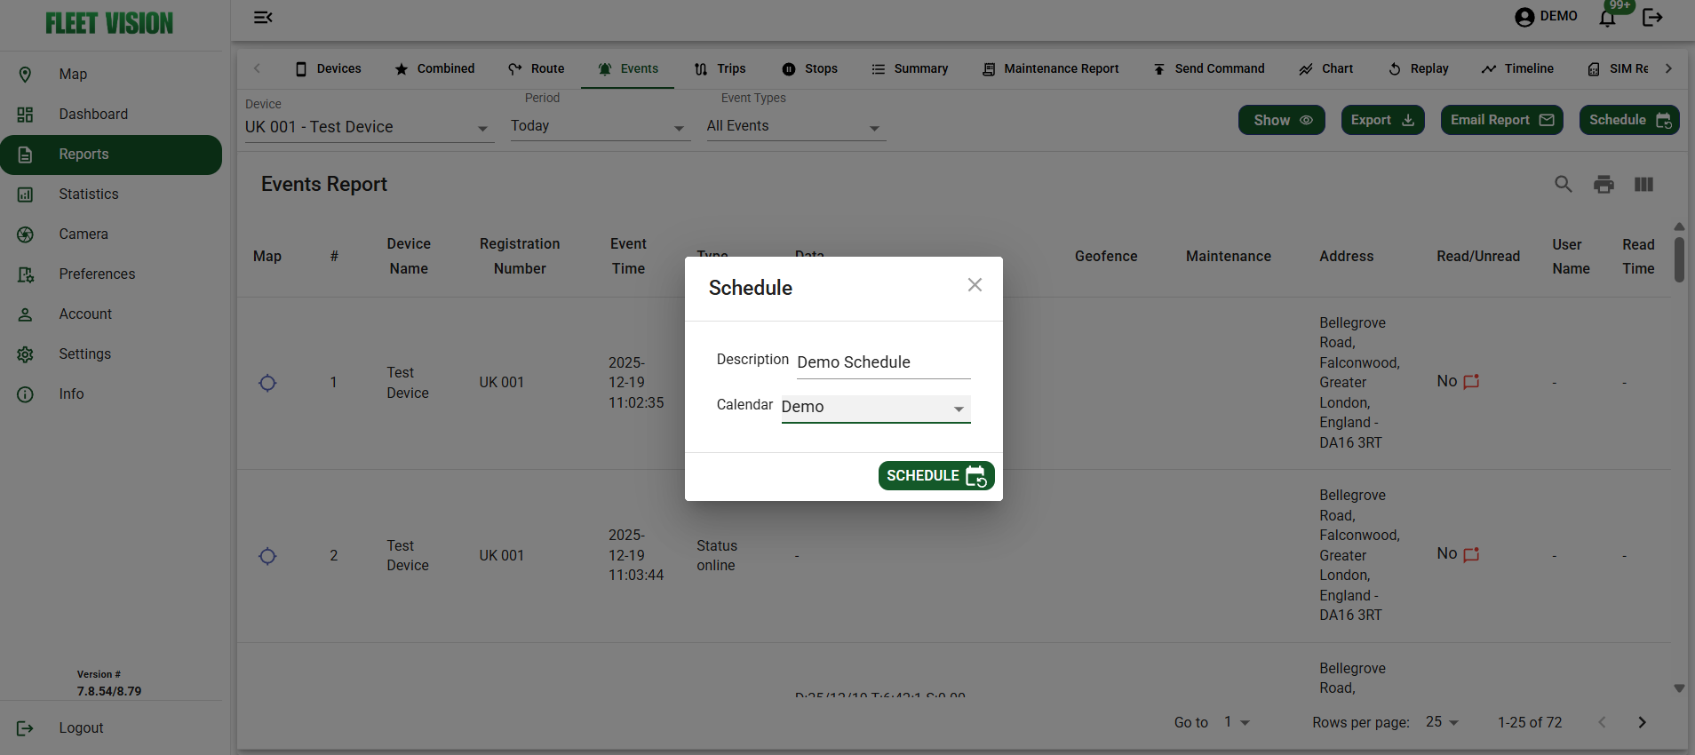
Task: Close the Schedule dialog
Action: coord(975,285)
